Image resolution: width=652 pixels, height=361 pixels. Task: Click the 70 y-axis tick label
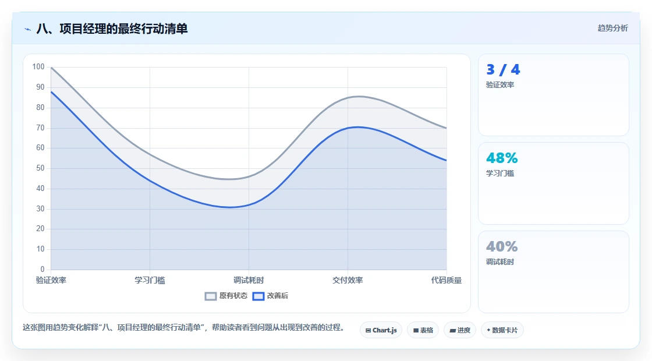[x=40, y=128]
